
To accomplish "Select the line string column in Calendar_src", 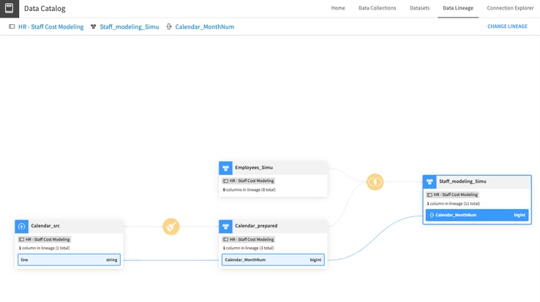I will click(69, 260).
